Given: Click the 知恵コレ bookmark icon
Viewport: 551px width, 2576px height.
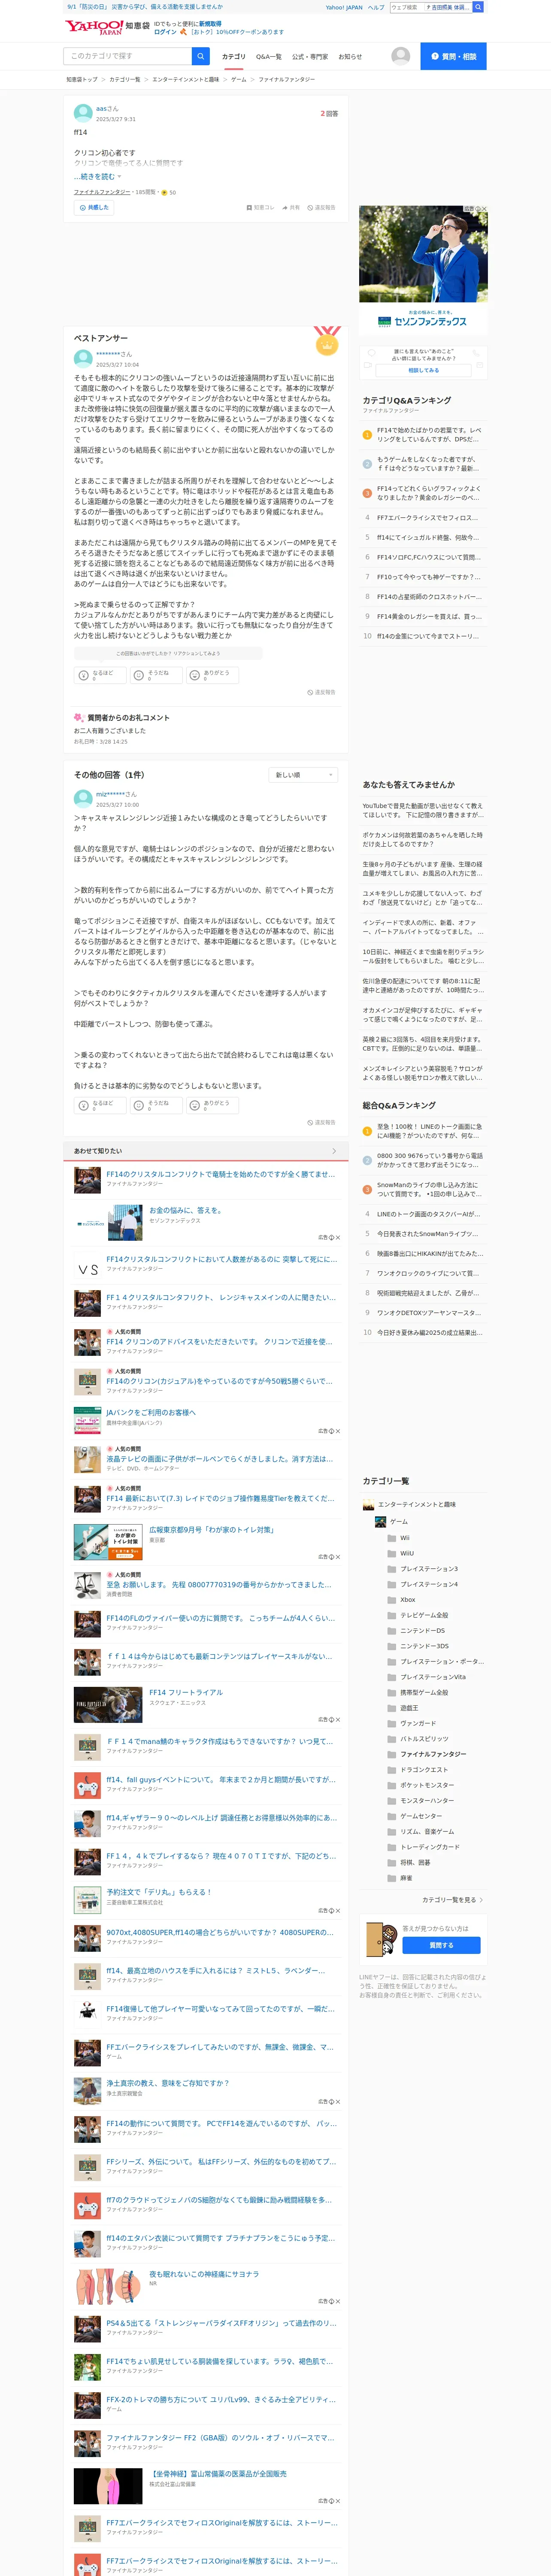Looking at the screenshot, I should click(249, 208).
